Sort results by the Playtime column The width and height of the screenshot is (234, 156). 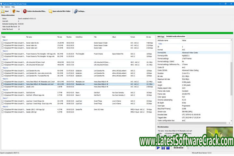coord(71,37)
